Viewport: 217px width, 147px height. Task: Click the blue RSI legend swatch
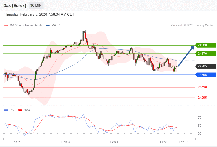point(6,110)
